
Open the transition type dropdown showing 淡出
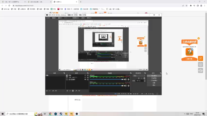coord(139,76)
